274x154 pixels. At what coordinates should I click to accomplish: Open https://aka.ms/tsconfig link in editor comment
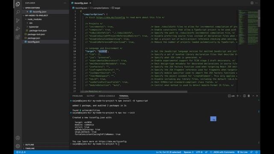110,18
